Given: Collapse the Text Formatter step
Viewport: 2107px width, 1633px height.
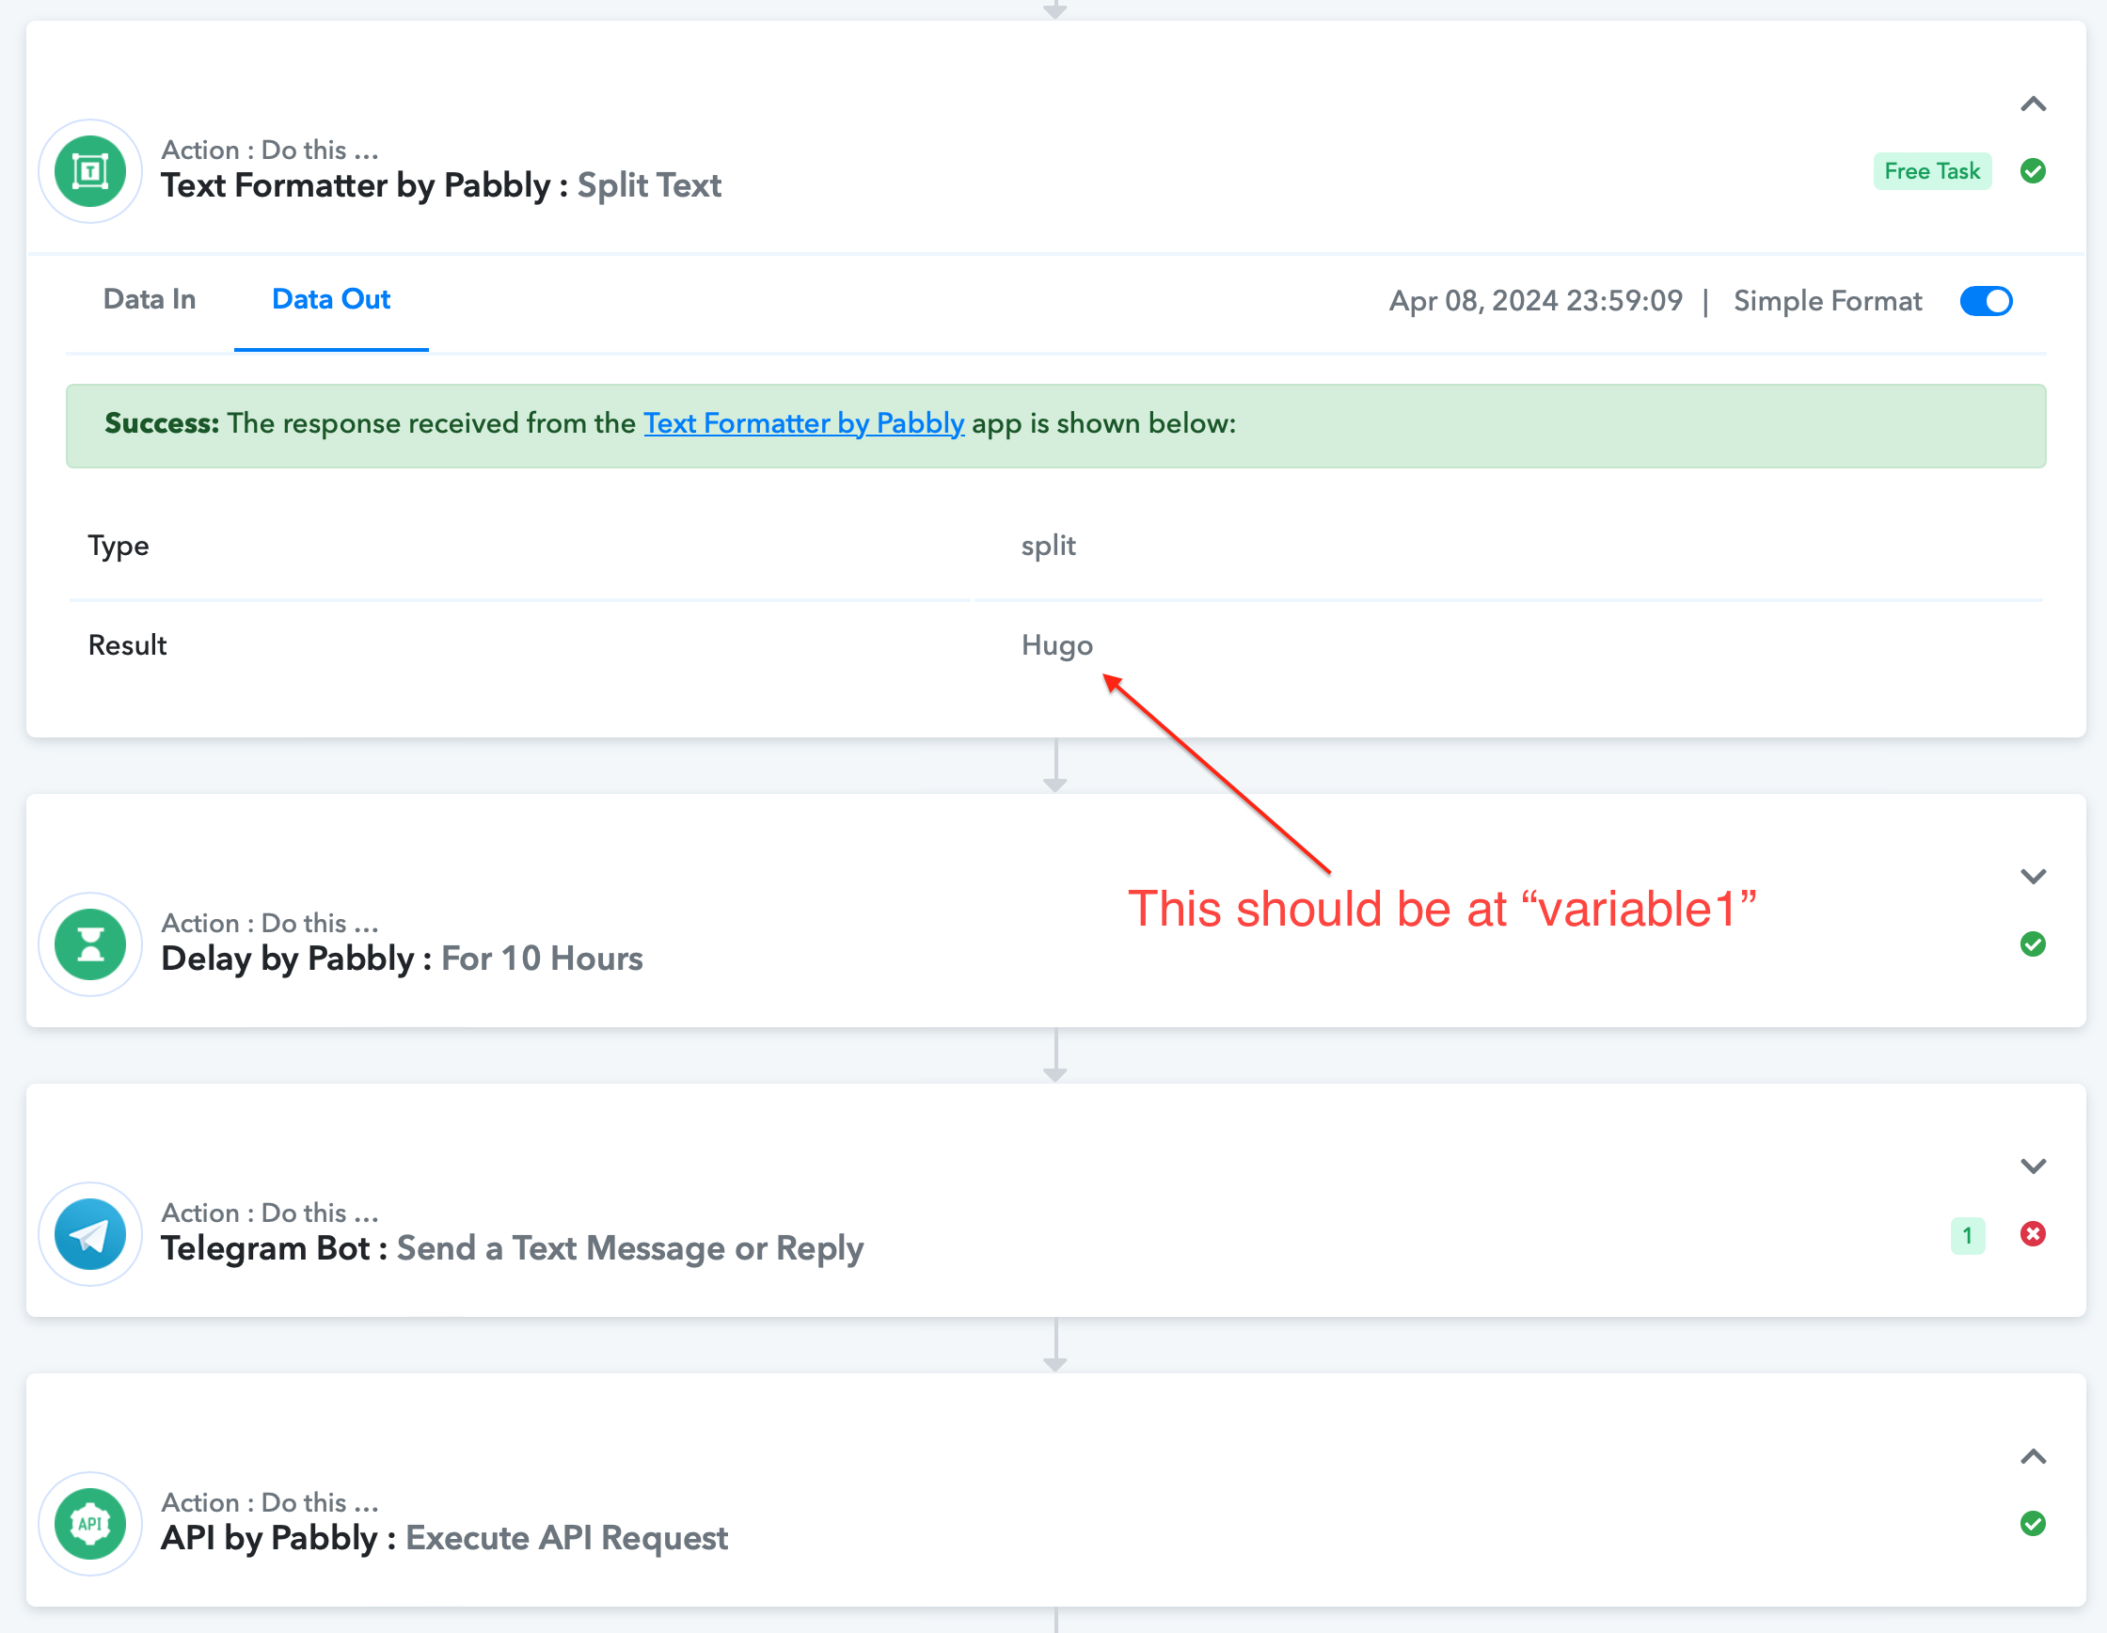Looking at the screenshot, I should 2033,104.
